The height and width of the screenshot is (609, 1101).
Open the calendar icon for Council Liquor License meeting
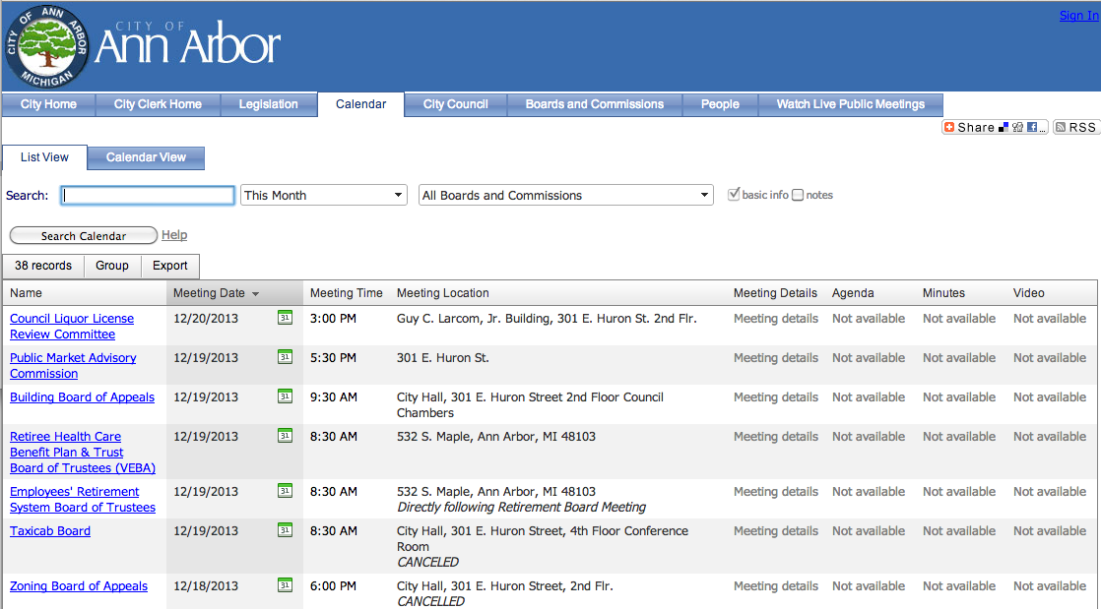coord(285,319)
